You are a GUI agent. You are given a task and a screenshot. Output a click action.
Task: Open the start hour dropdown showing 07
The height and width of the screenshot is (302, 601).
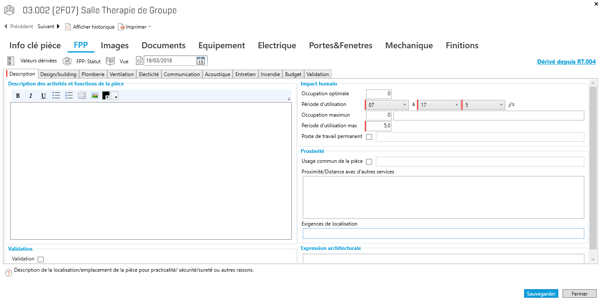click(x=387, y=105)
